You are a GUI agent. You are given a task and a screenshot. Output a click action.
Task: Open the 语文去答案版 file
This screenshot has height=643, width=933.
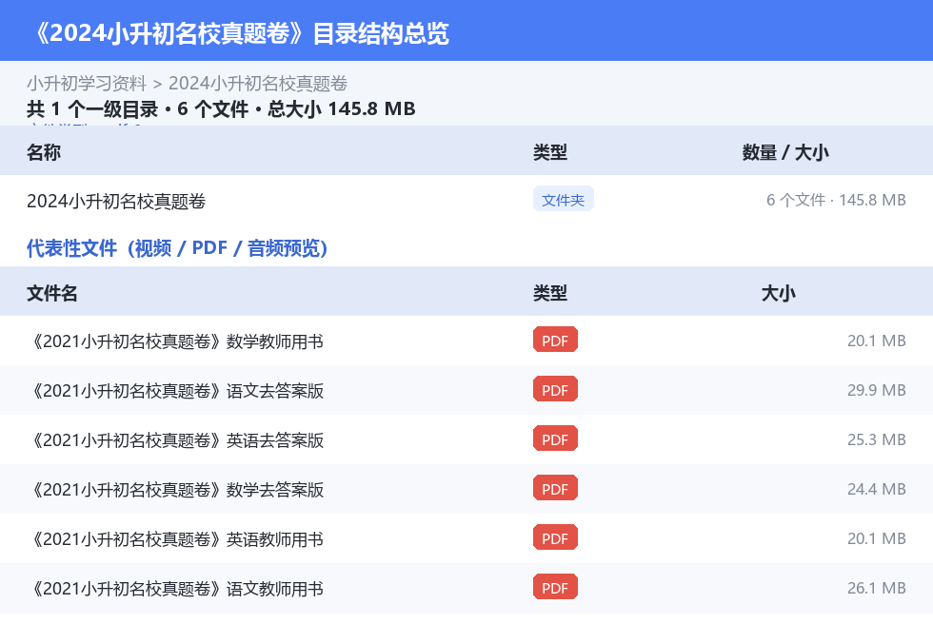pos(175,390)
